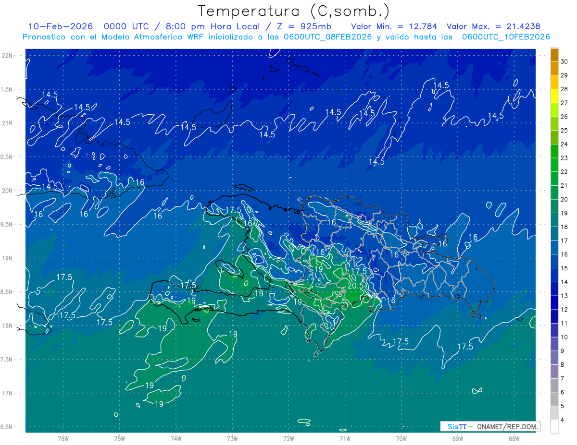Click latitude axis label "17N"
Viewport: 577px width, 445px height.
[7, 393]
